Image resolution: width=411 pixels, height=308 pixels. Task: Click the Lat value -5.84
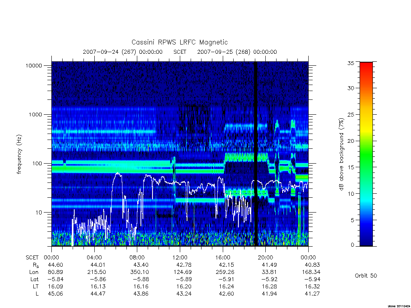point(55,280)
